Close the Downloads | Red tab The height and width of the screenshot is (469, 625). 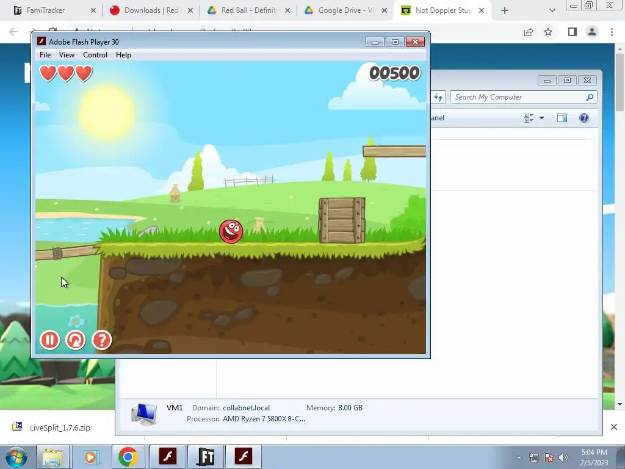190,10
